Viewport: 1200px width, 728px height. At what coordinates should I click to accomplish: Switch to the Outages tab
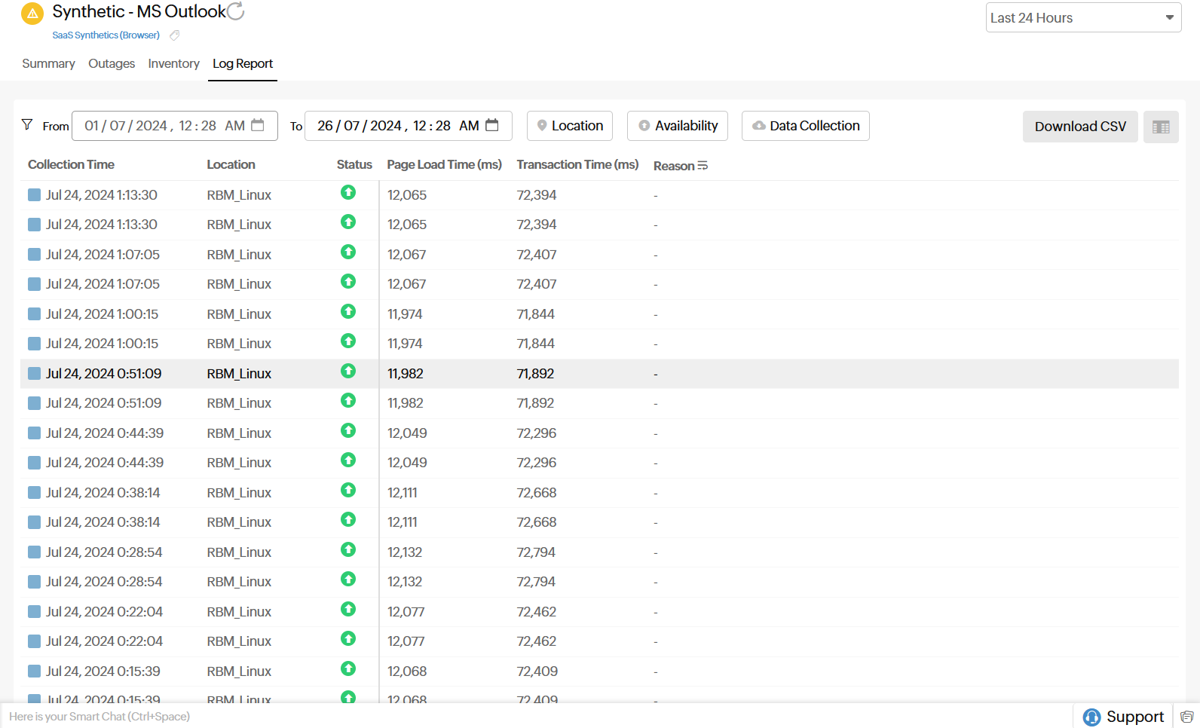coord(112,64)
